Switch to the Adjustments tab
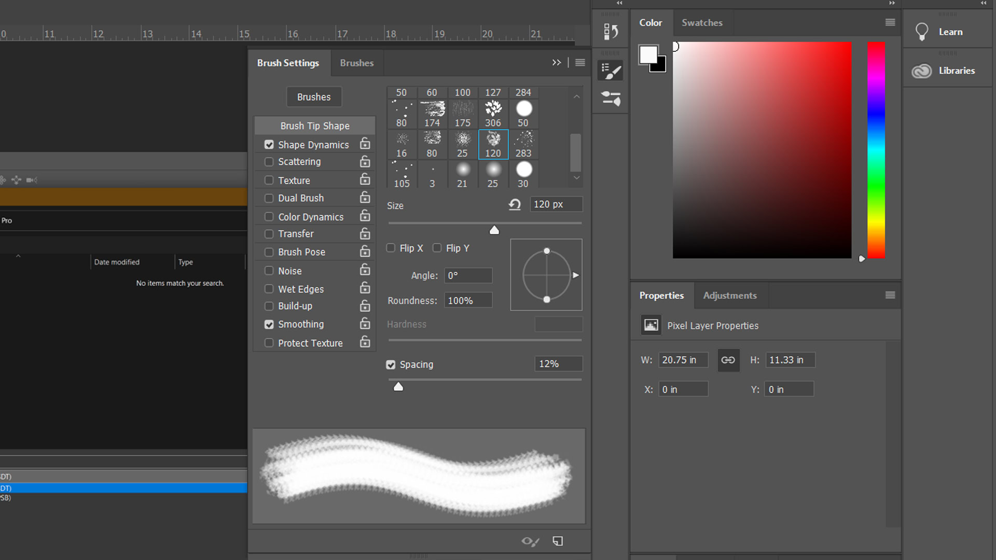Image resolution: width=996 pixels, height=560 pixels. coord(729,296)
